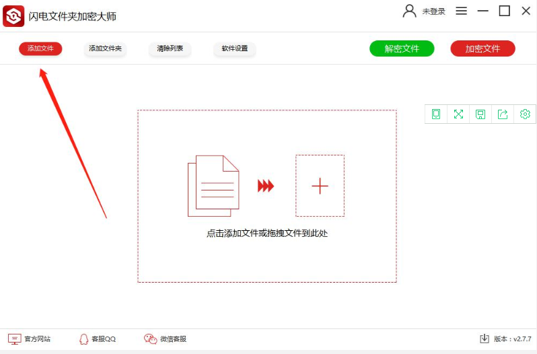
Task: Click the app logo icon
Action: tap(13, 15)
